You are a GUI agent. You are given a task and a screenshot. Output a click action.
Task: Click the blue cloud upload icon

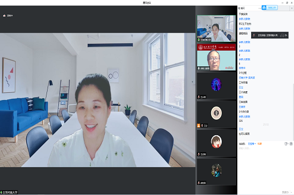click(x=264, y=7)
